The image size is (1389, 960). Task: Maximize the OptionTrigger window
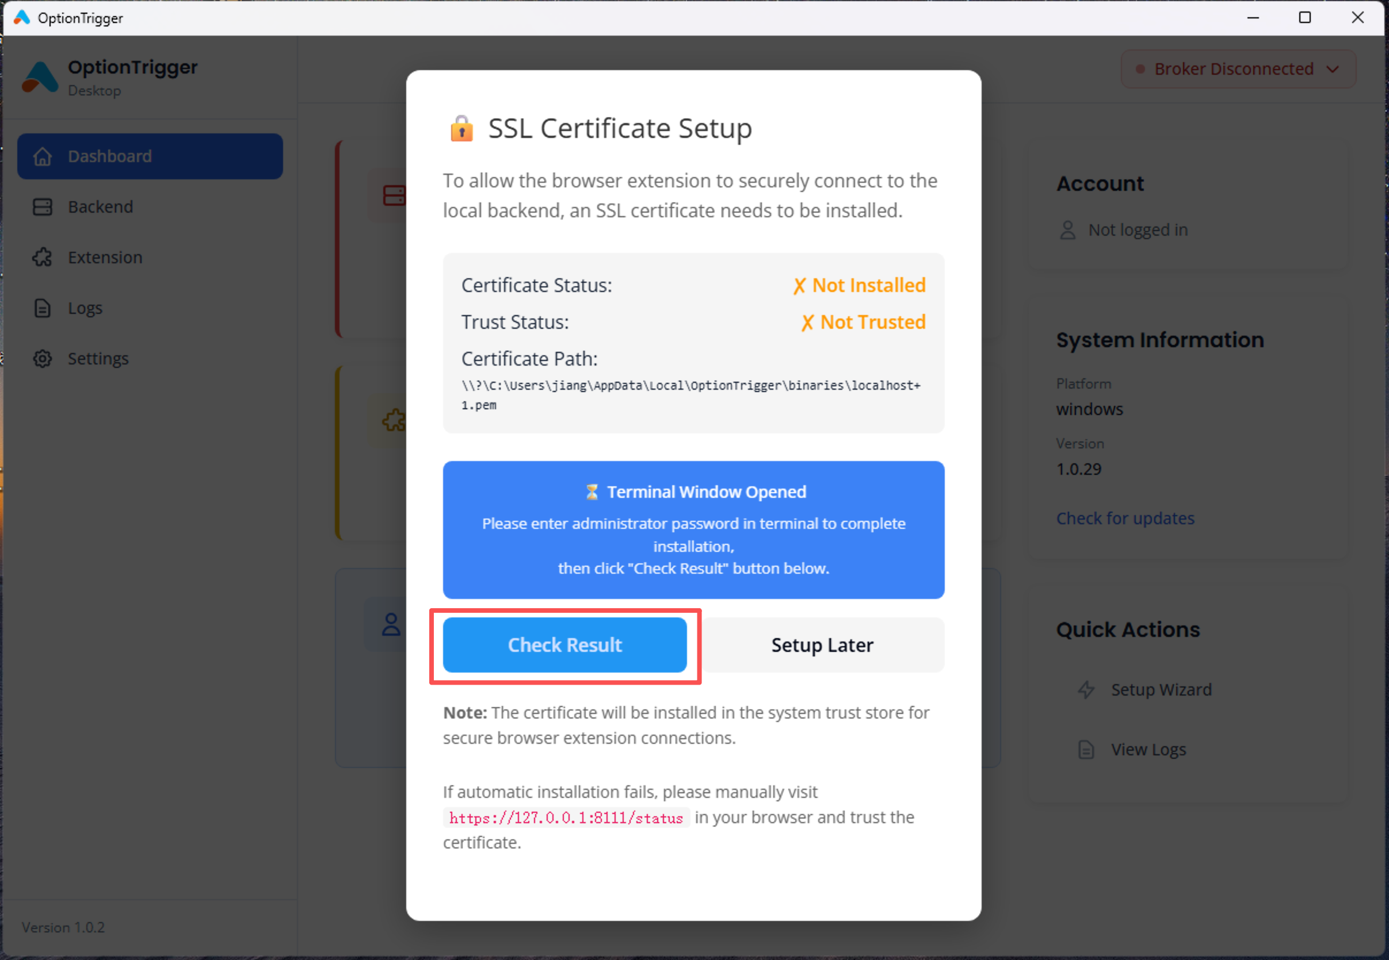point(1305,17)
